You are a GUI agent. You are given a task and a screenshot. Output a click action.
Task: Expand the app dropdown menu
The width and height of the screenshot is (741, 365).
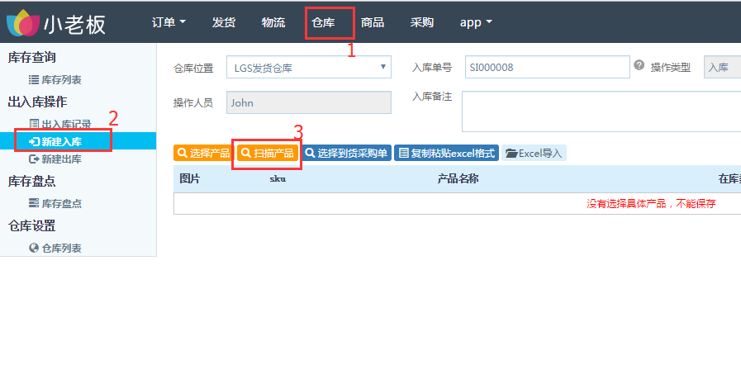(x=476, y=22)
